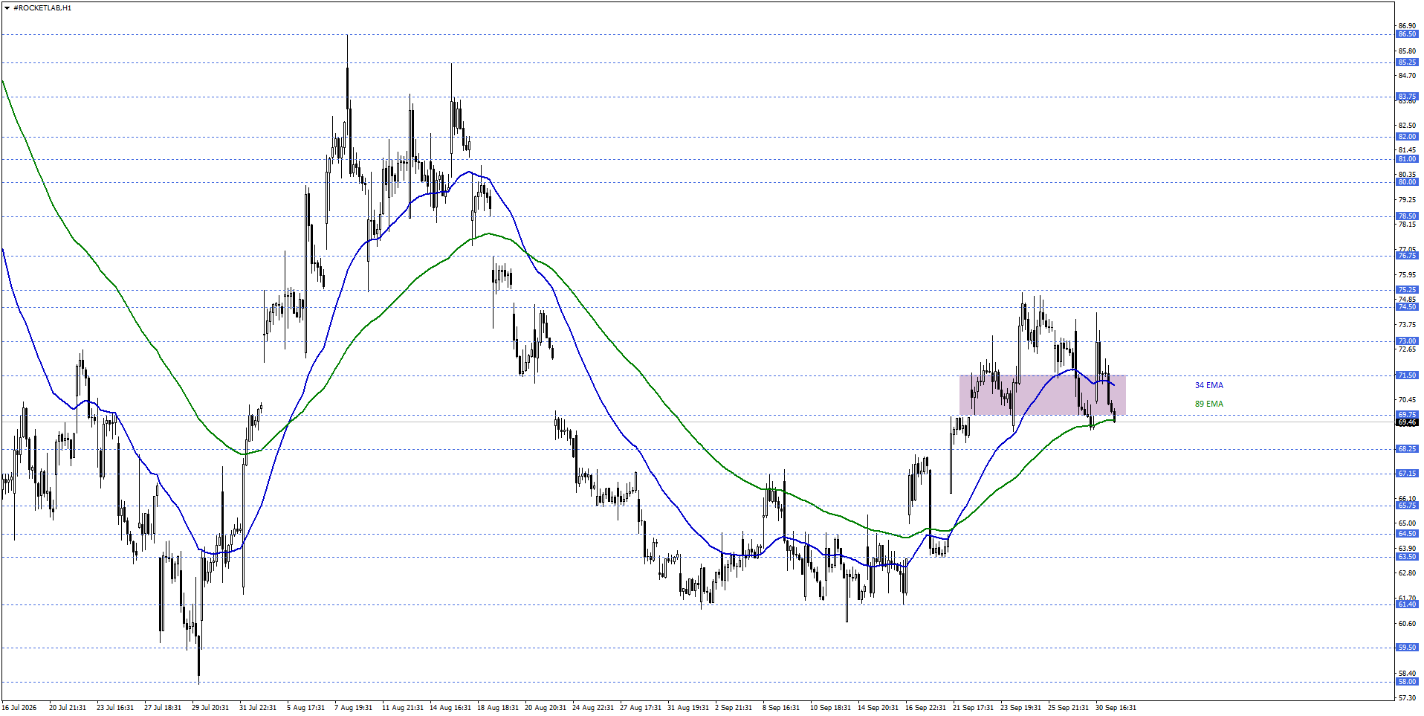The width and height of the screenshot is (1424, 716).
Task: Click the 63.50 level price tag
Action: (x=1407, y=557)
